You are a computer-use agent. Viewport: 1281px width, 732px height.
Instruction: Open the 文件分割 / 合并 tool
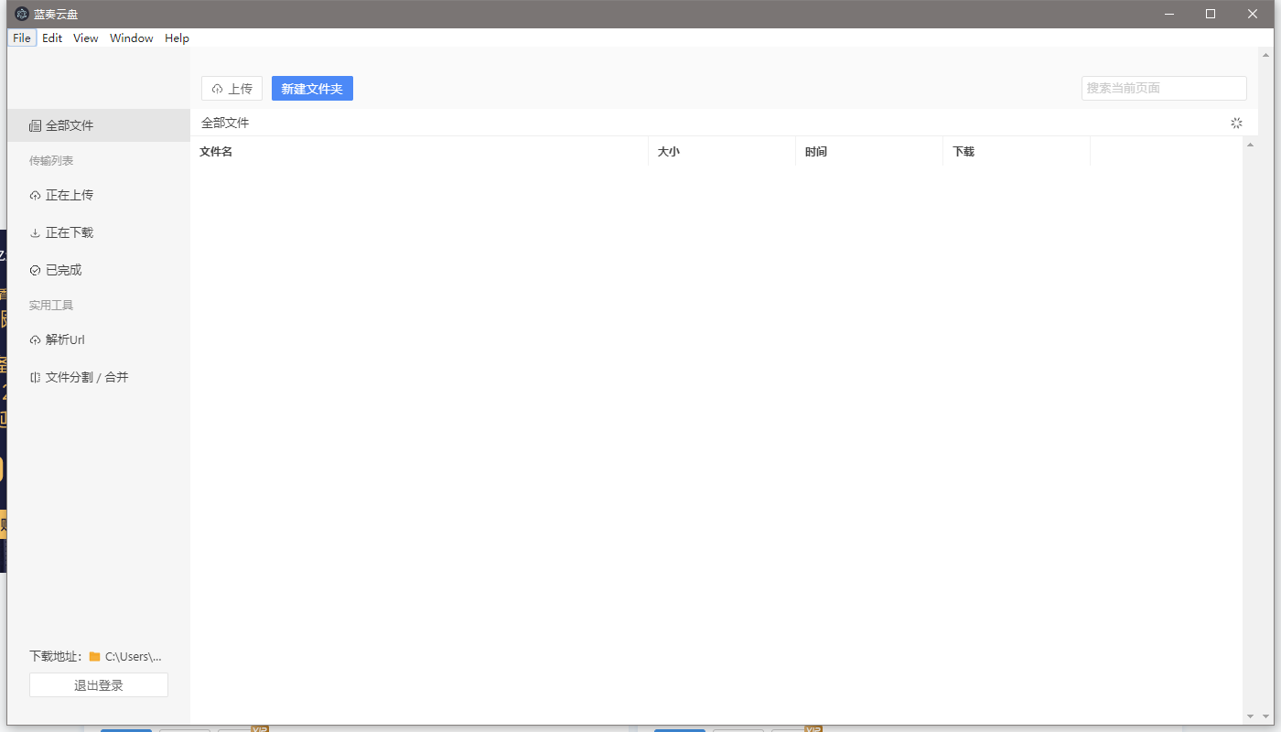[x=99, y=377]
